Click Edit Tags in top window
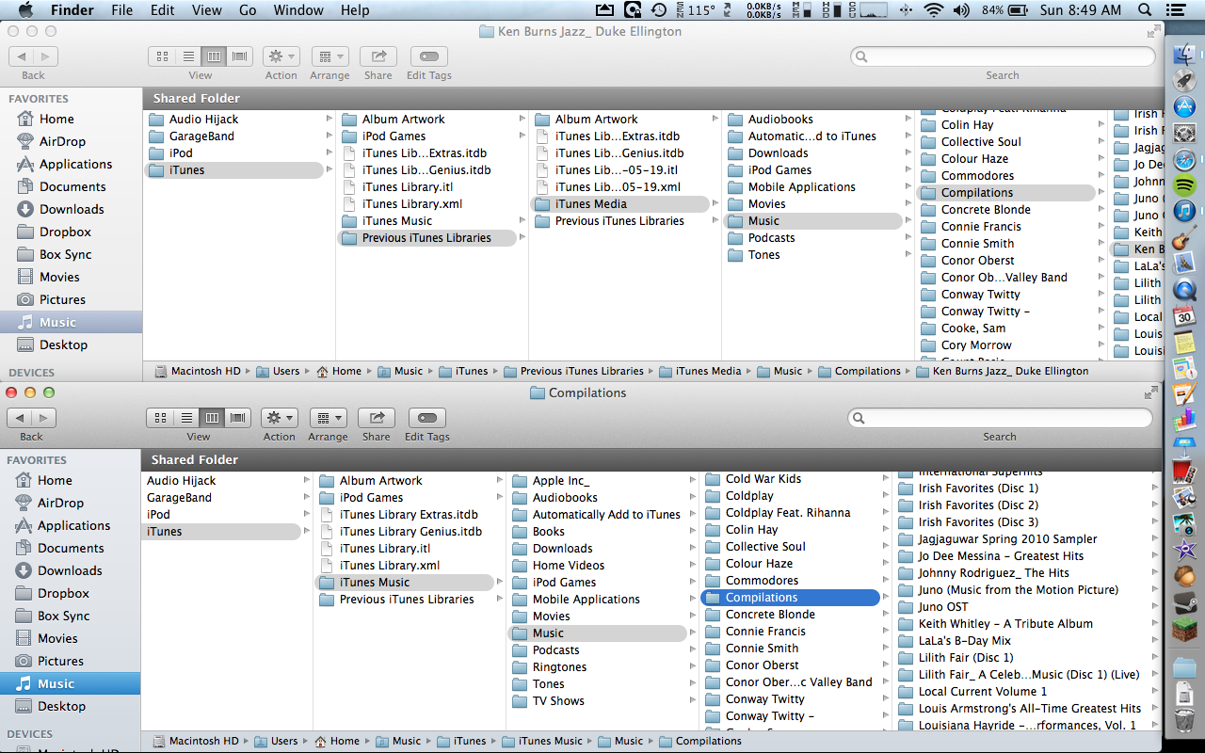The image size is (1205, 753). pos(429,56)
